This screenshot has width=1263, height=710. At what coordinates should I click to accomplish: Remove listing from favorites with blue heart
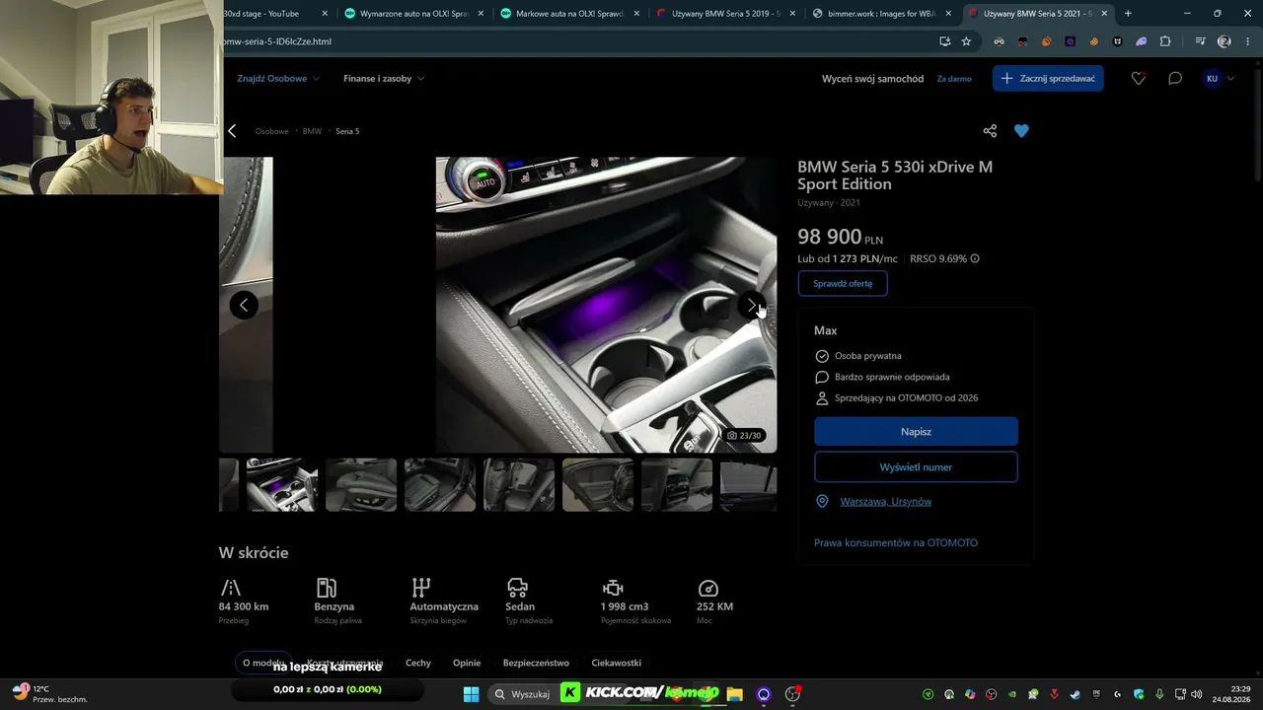click(1021, 131)
